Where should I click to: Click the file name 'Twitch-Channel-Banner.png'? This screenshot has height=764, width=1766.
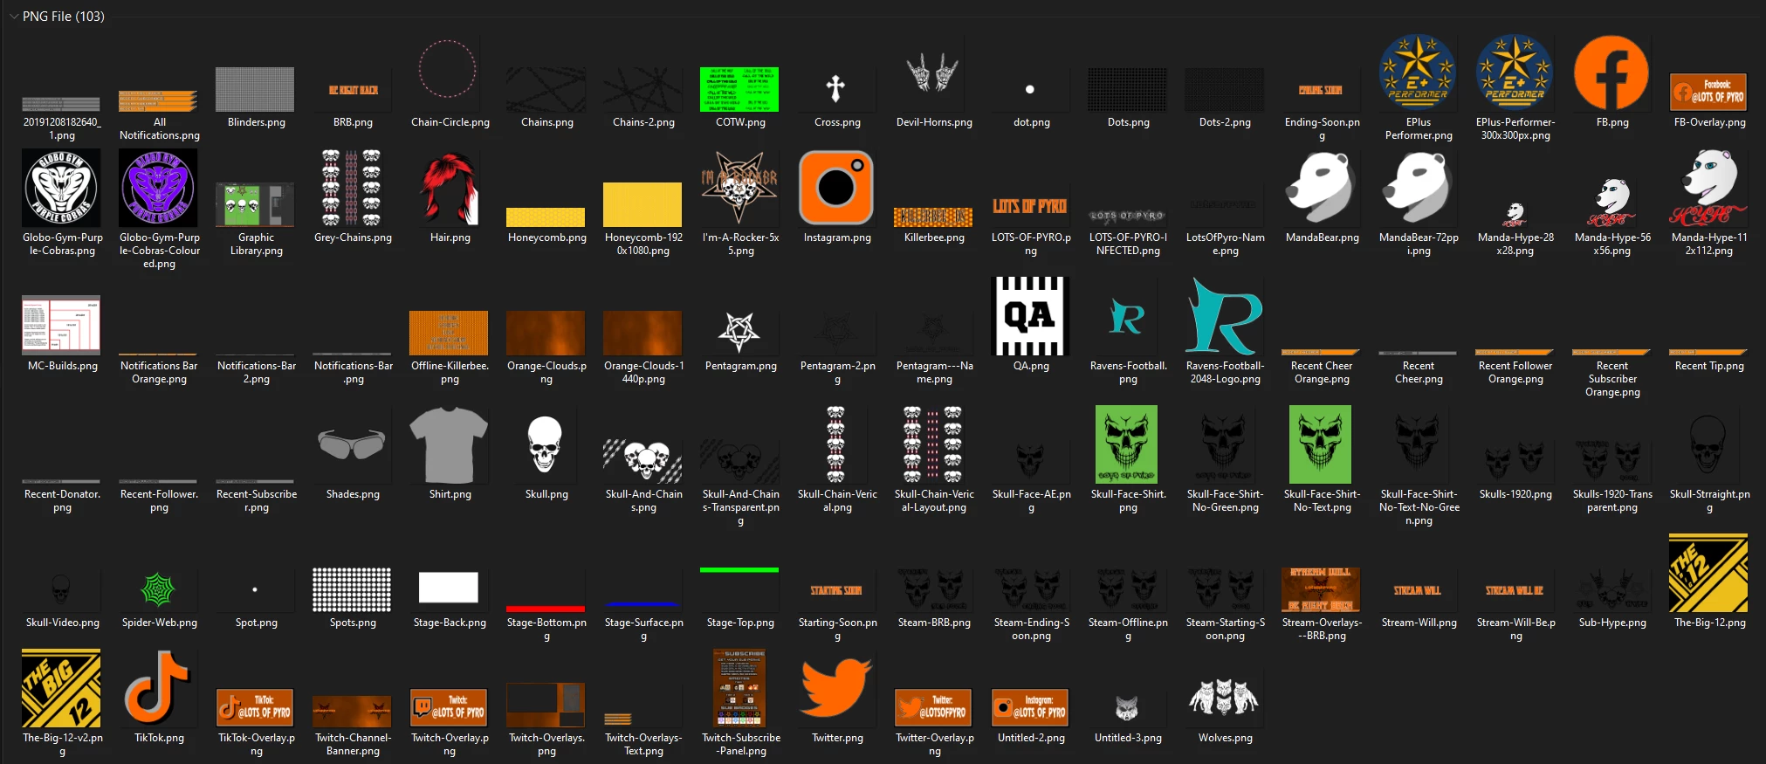click(x=353, y=744)
